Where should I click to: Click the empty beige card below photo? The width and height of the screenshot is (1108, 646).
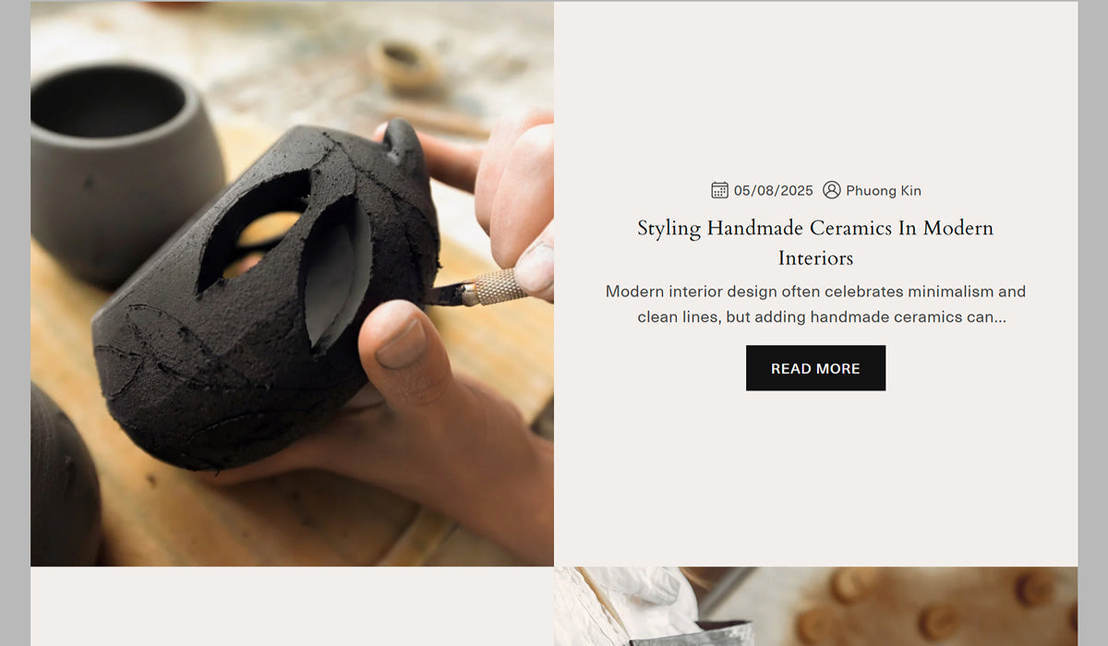pyautogui.click(x=292, y=606)
